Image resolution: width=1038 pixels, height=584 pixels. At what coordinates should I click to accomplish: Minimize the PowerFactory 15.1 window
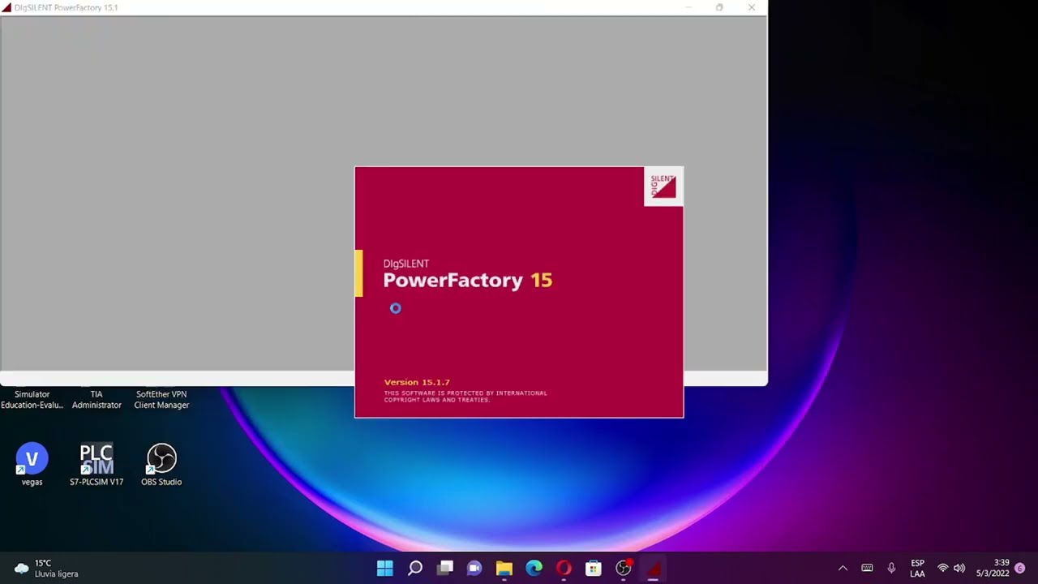(x=688, y=7)
